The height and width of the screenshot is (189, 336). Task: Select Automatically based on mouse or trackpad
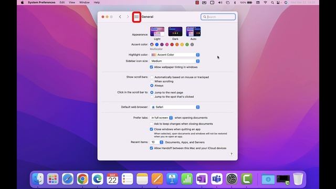click(152, 77)
